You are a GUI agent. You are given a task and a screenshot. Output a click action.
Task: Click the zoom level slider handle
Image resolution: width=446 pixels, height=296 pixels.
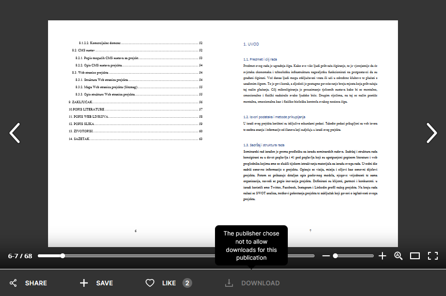tap(335, 256)
